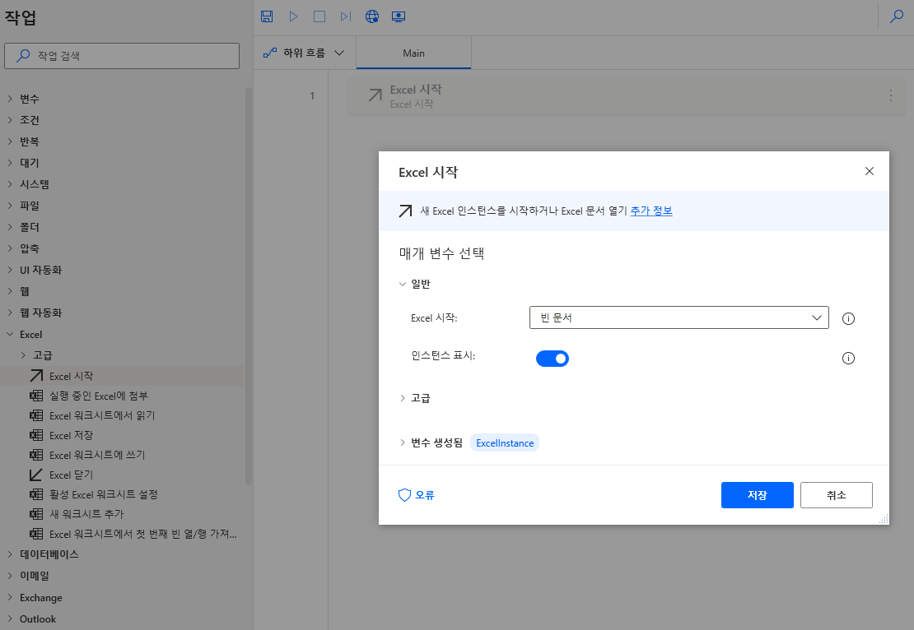Open the 오류 handling link

pos(424,495)
